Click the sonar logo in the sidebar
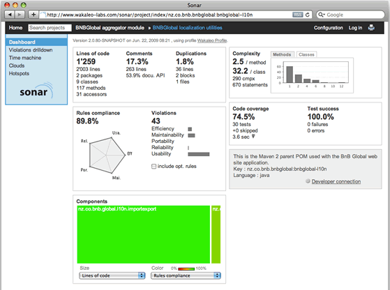Screen dimensions: 390x290 click(36, 91)
